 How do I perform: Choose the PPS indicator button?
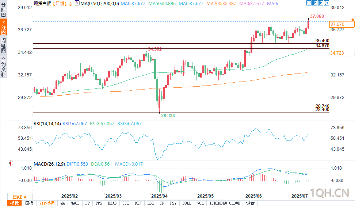(x=99, y=203)
